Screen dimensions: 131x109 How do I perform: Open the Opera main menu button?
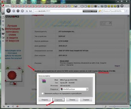coord(6,6)
